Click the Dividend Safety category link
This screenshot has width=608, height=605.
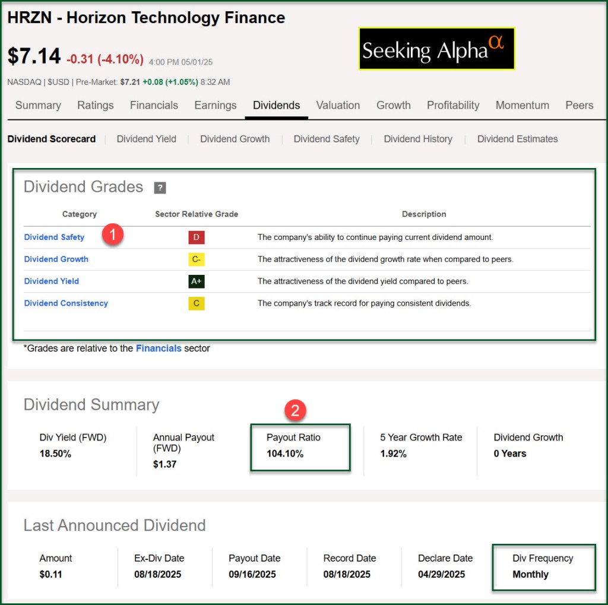point(54,237)
